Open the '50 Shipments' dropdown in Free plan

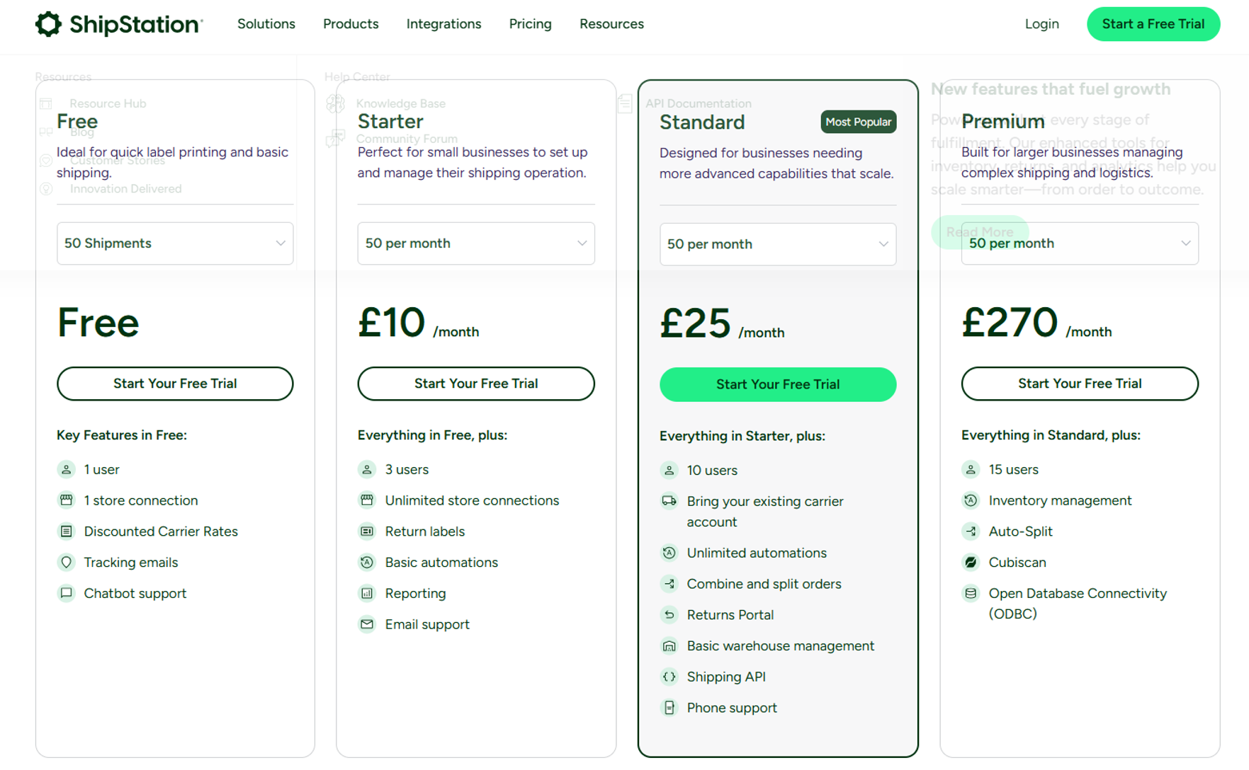174,243
